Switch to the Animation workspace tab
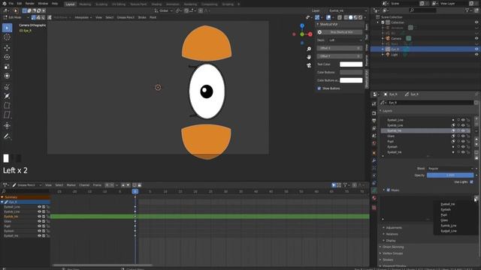This screenshot has width=481, height=270. [173, 4]
